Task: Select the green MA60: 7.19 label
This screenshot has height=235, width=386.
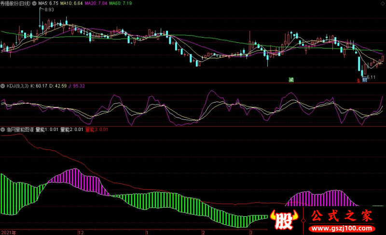Action: (120, 3)
